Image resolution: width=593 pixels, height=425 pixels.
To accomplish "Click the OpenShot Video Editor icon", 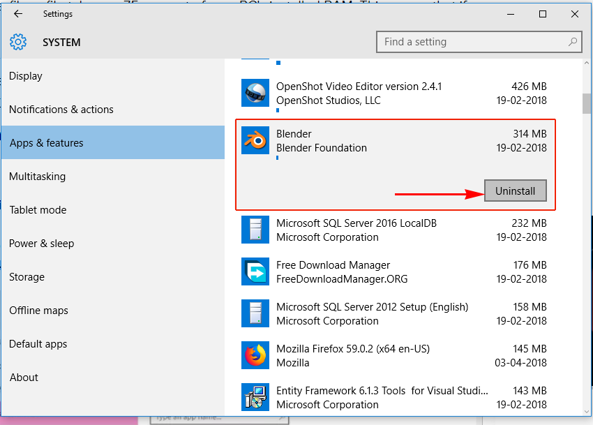I will [255, 93].
